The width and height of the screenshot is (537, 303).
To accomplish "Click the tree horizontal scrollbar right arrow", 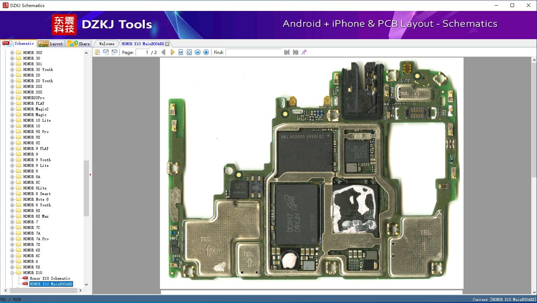I will coord(80,291).
